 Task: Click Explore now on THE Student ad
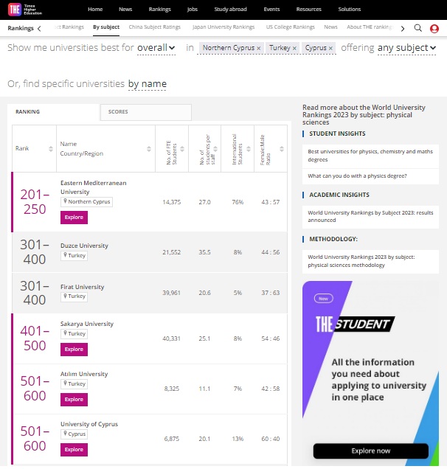(x=370, y=451)
